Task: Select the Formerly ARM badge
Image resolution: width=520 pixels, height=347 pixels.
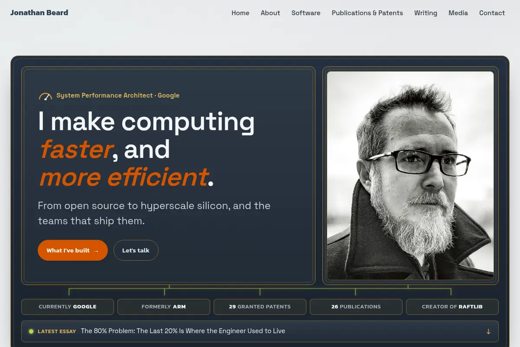Action: point(164,307)
